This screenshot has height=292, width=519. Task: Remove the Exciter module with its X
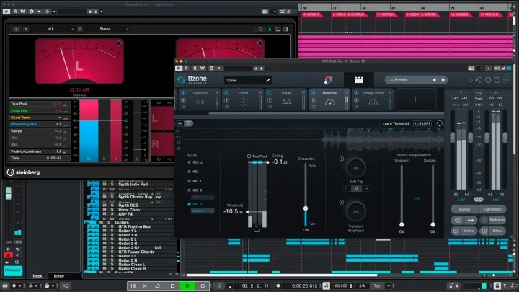[x=260, y=93]
